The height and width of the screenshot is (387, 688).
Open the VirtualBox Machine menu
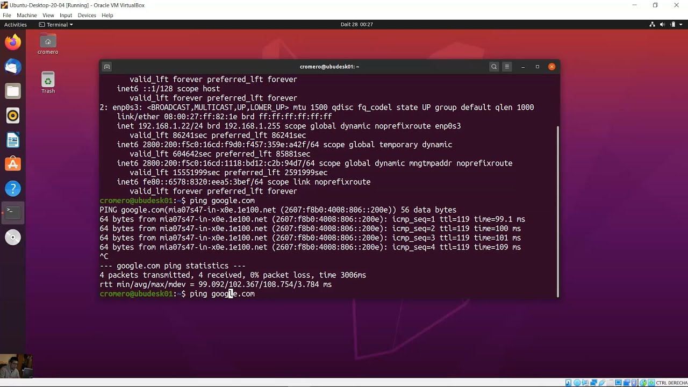click(x=27, y=15)
